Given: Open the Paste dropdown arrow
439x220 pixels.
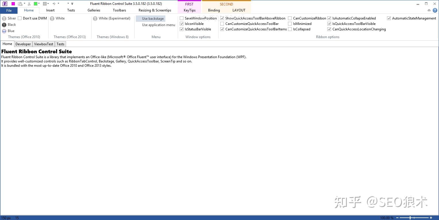Looking at the screenshot, I should click(24, 3).
